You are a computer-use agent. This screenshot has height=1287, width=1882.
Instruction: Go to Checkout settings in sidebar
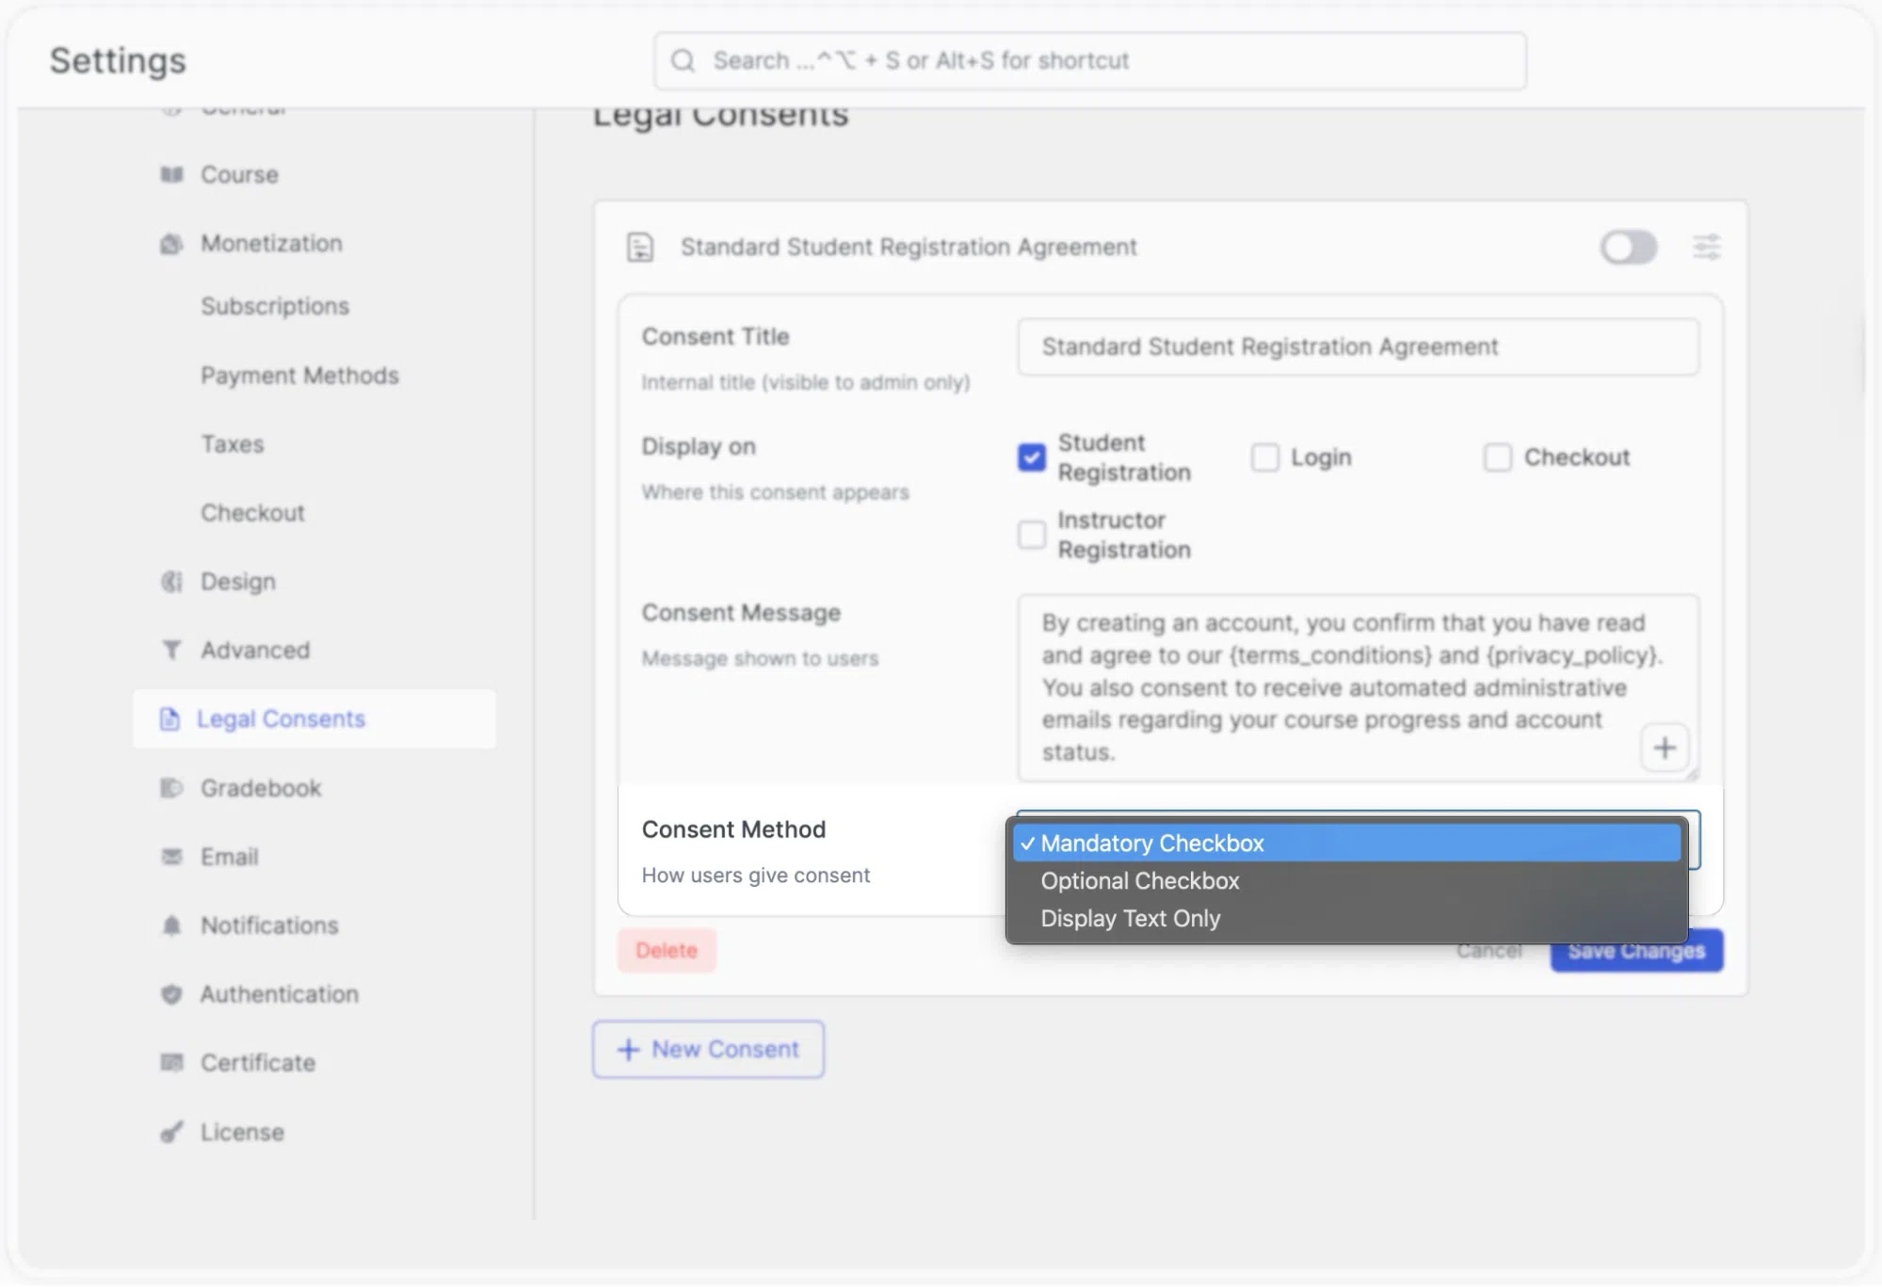coord(252,513)
